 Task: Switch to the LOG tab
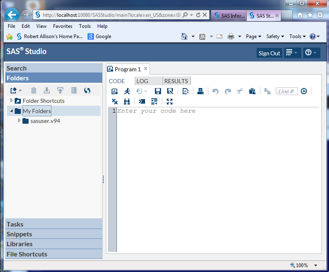point(142,81)
